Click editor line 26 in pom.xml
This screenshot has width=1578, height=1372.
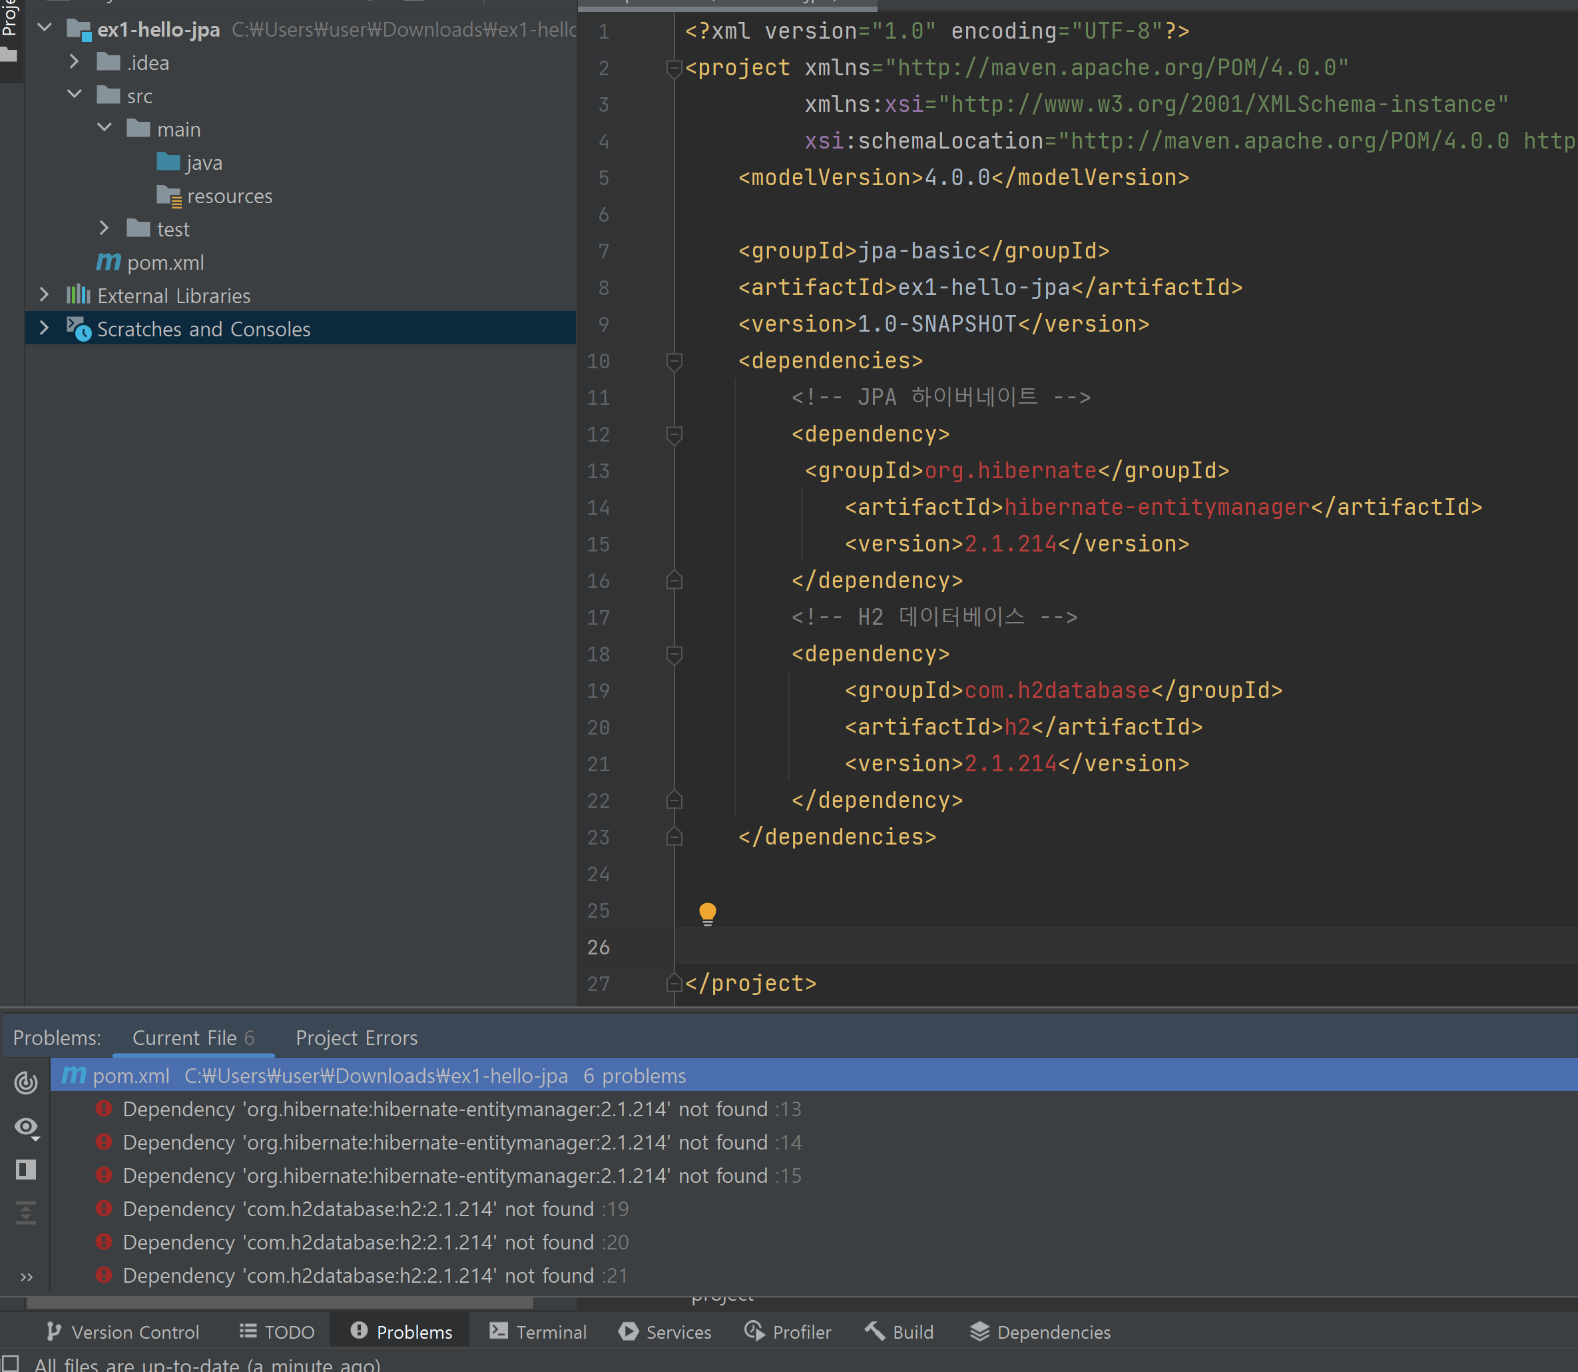coord(1125,946)
